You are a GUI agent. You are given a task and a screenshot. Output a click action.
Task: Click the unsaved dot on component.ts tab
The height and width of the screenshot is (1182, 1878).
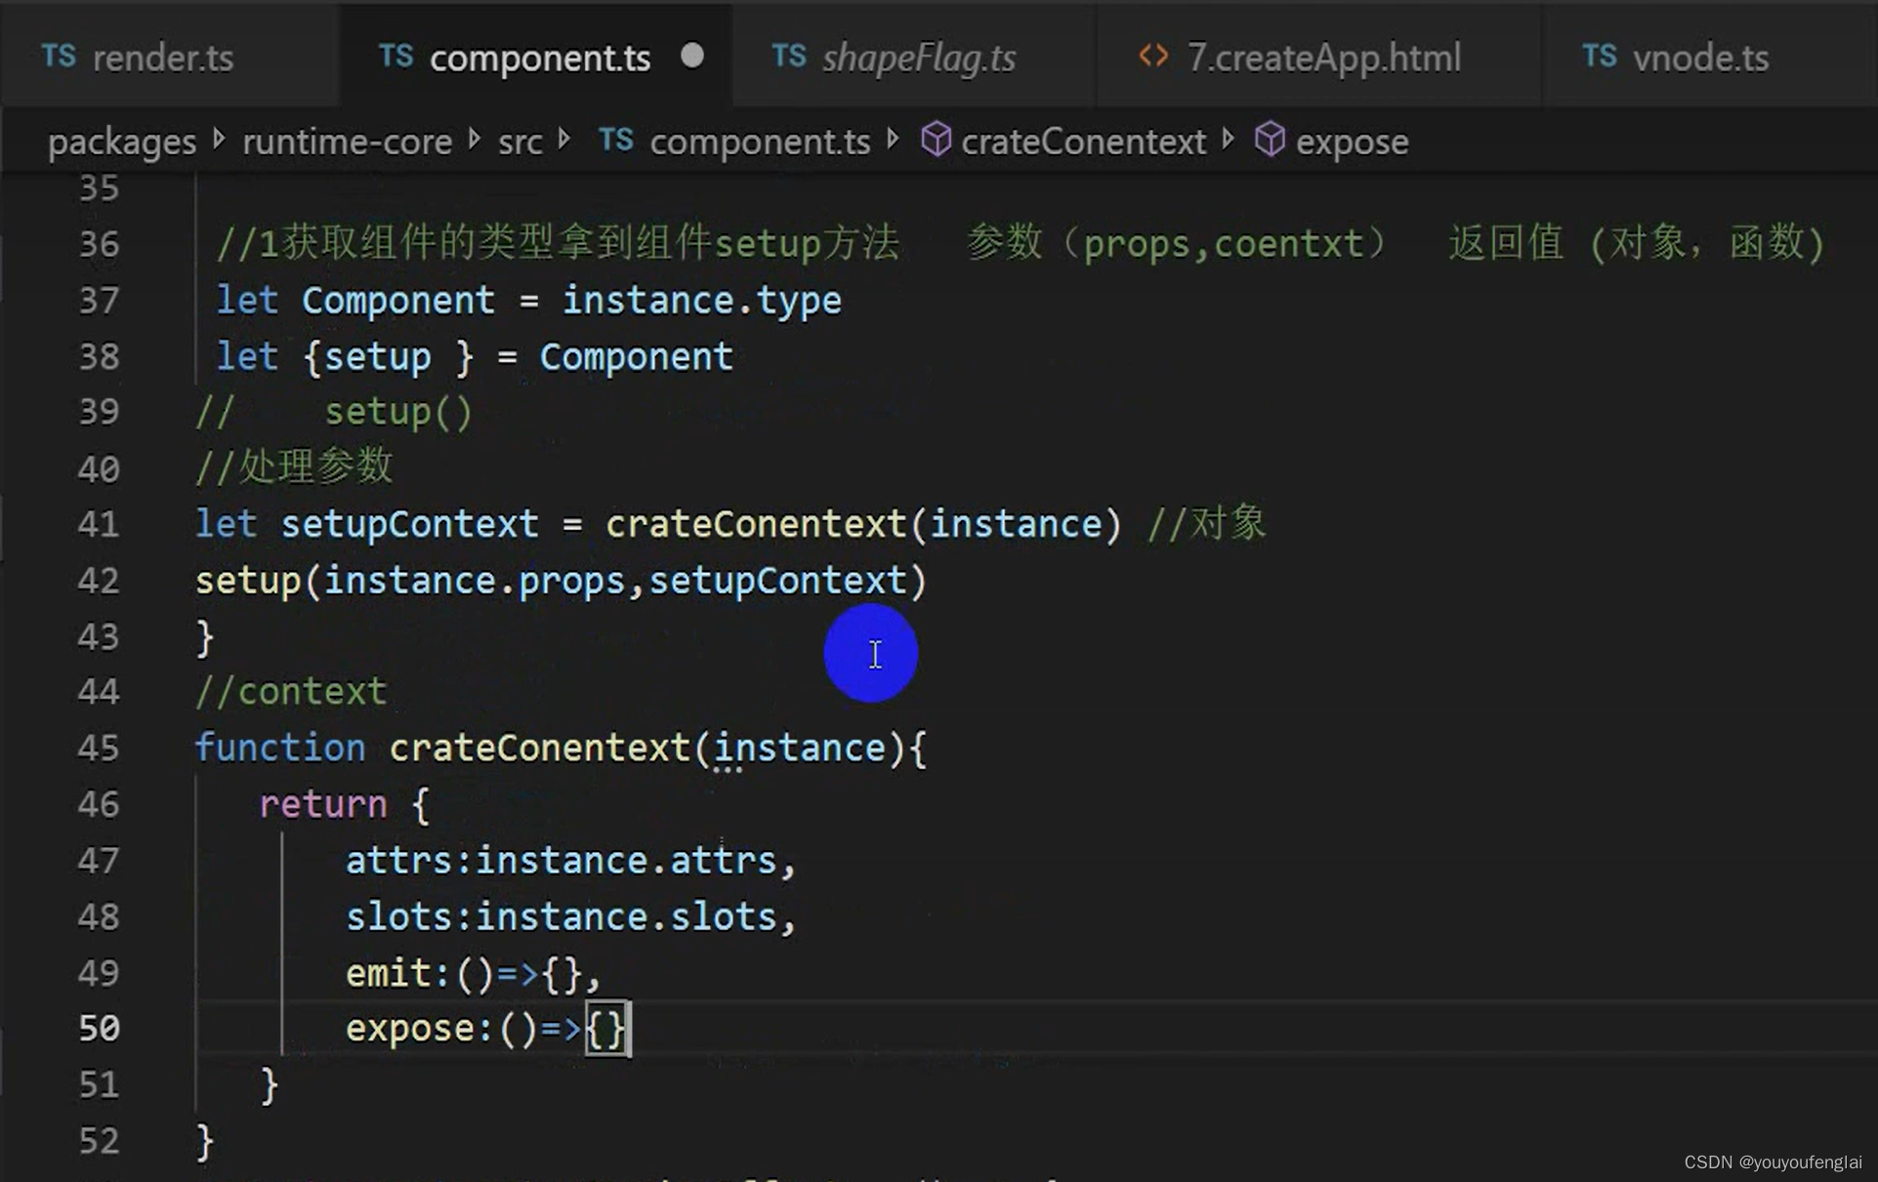(692, 56)
